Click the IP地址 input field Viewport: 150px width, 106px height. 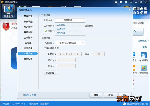(69, 54)
